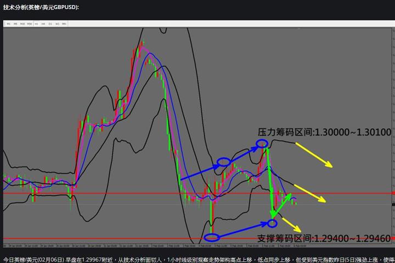The image size is (395, 263).
Task: Switch chart to M30 timeframe
Action: click(30, 24)
